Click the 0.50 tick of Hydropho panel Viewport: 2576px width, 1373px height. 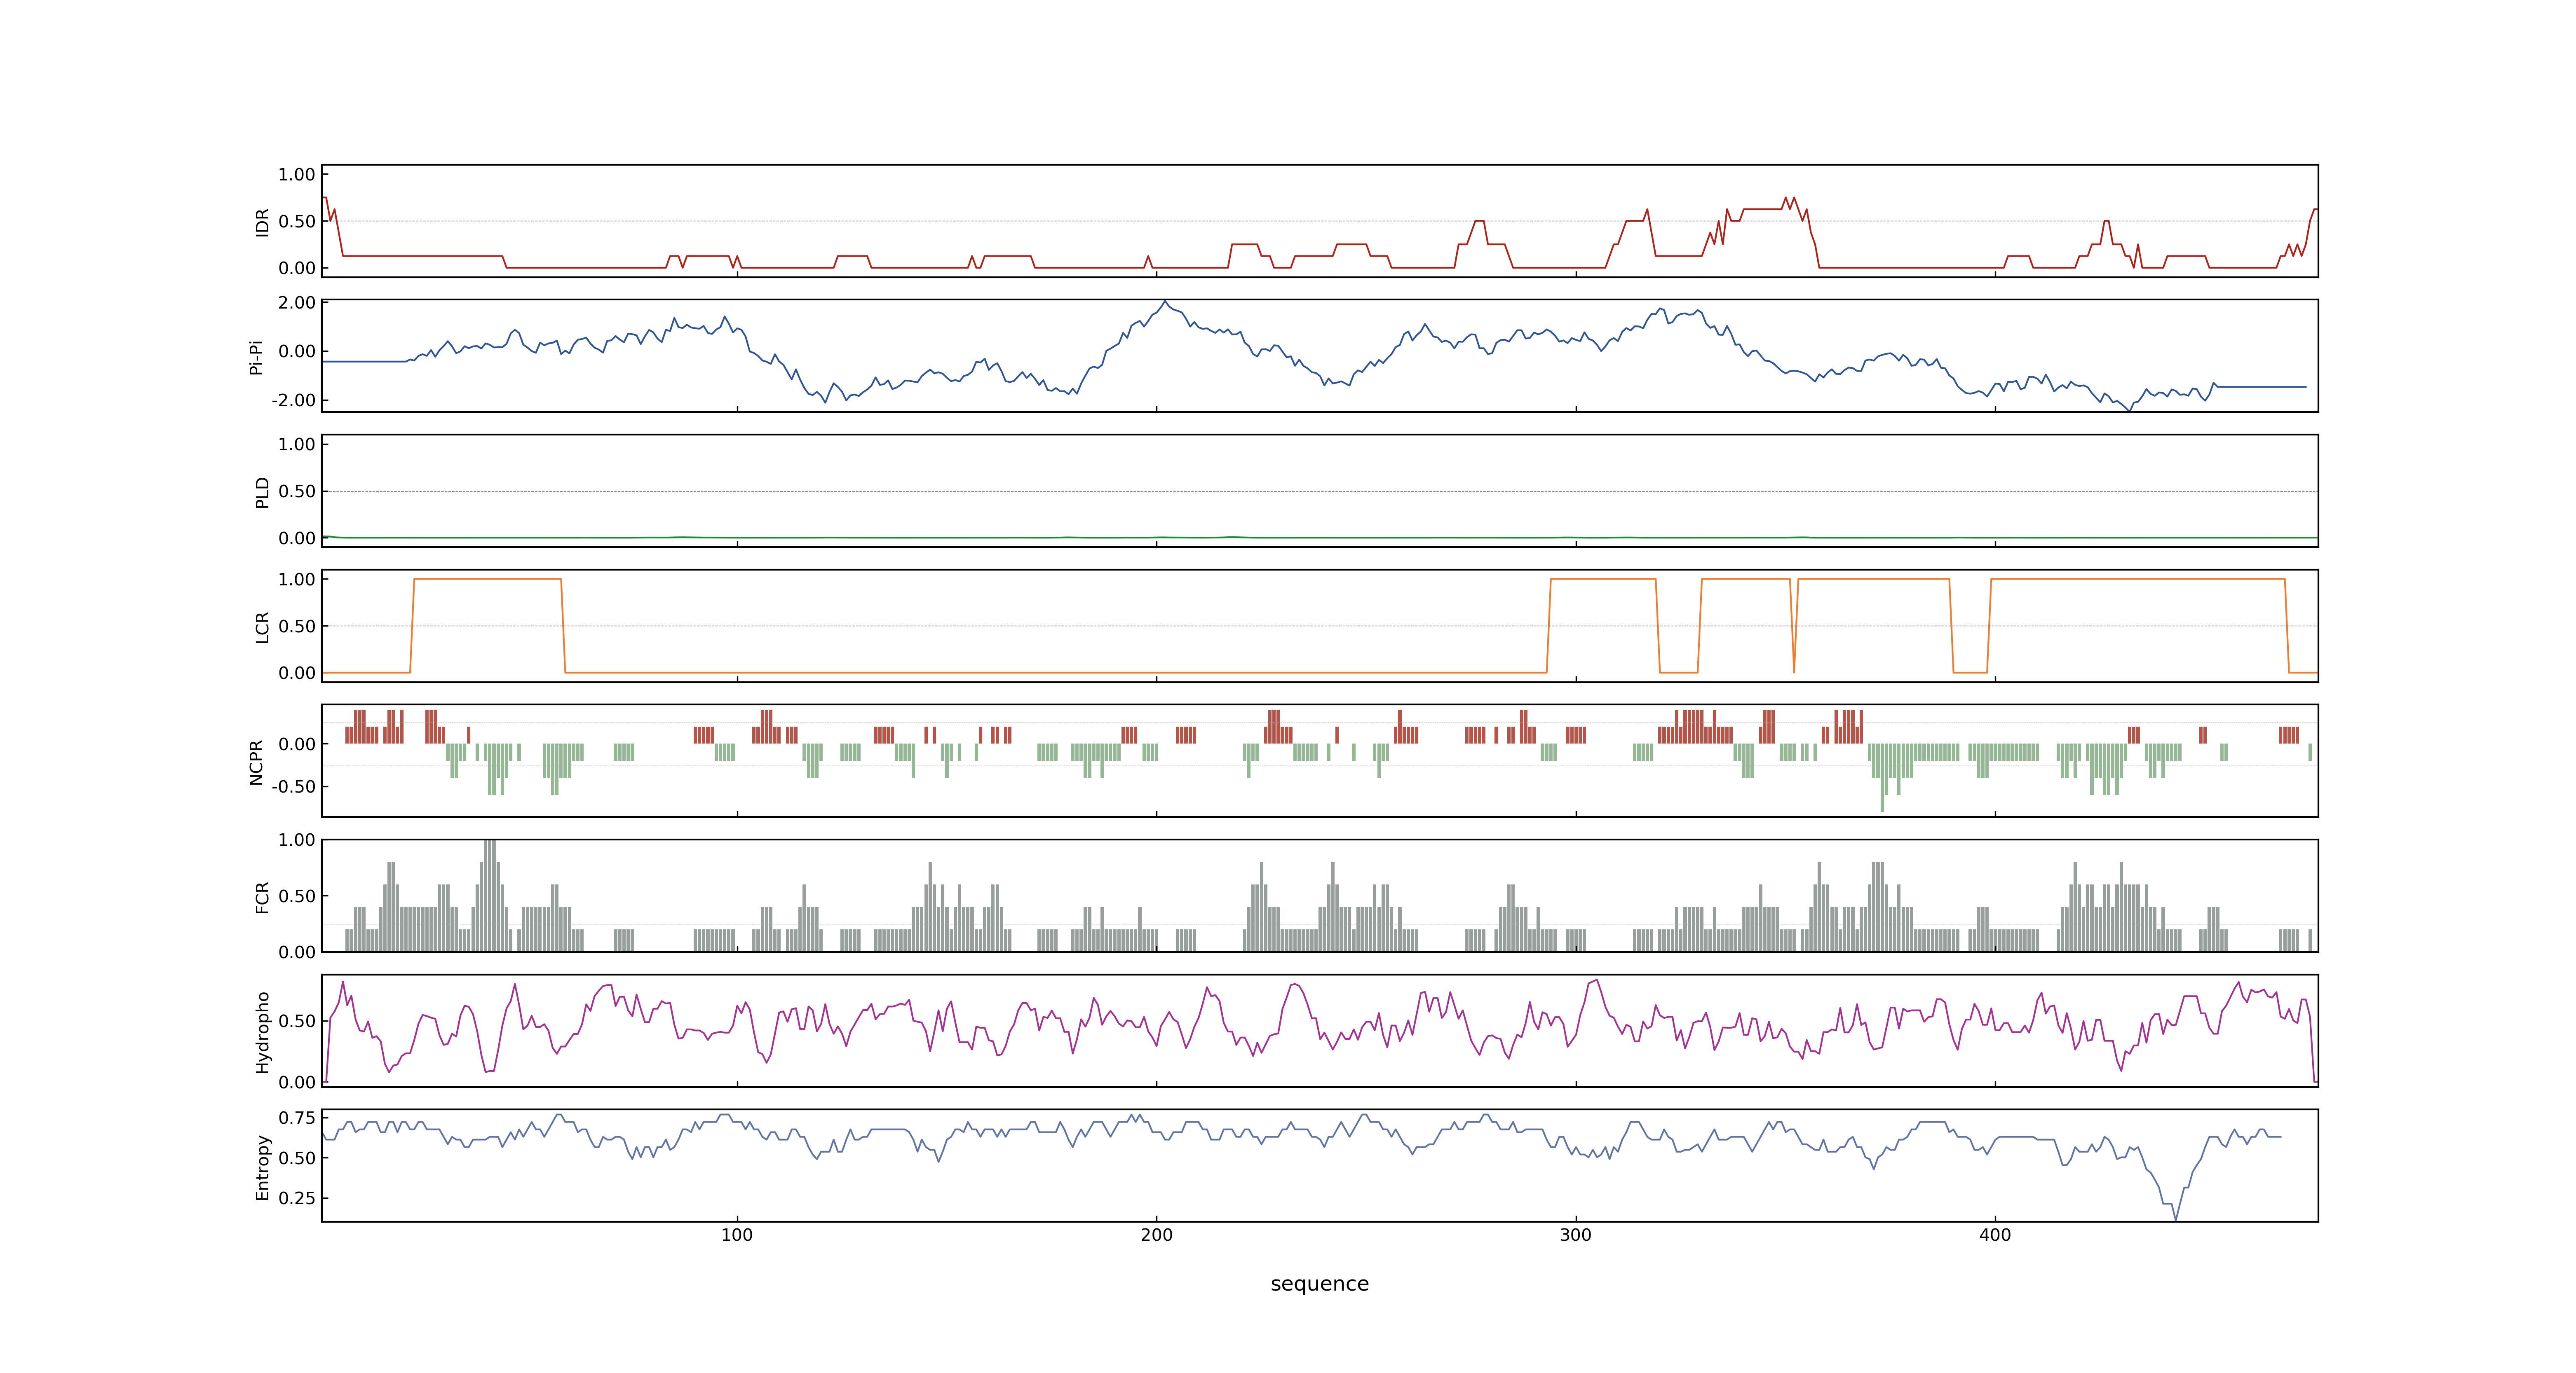click(297, 1021)
